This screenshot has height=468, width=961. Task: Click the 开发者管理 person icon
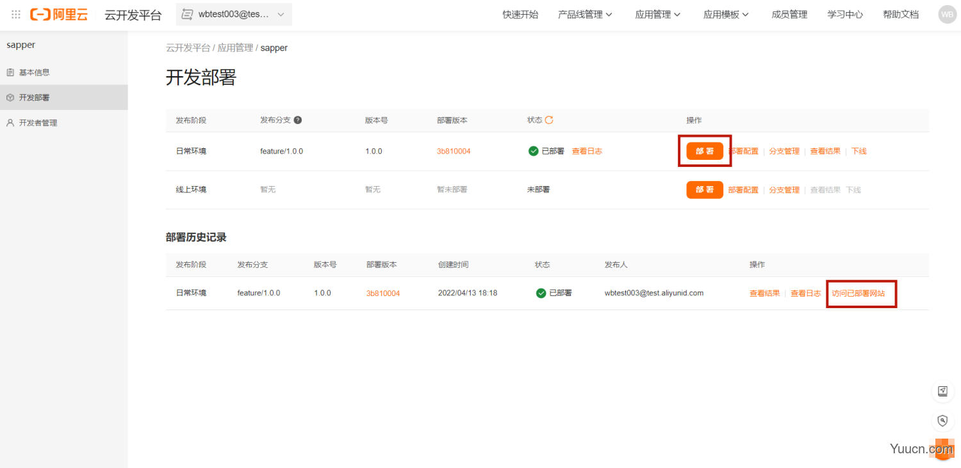point(10,123)
